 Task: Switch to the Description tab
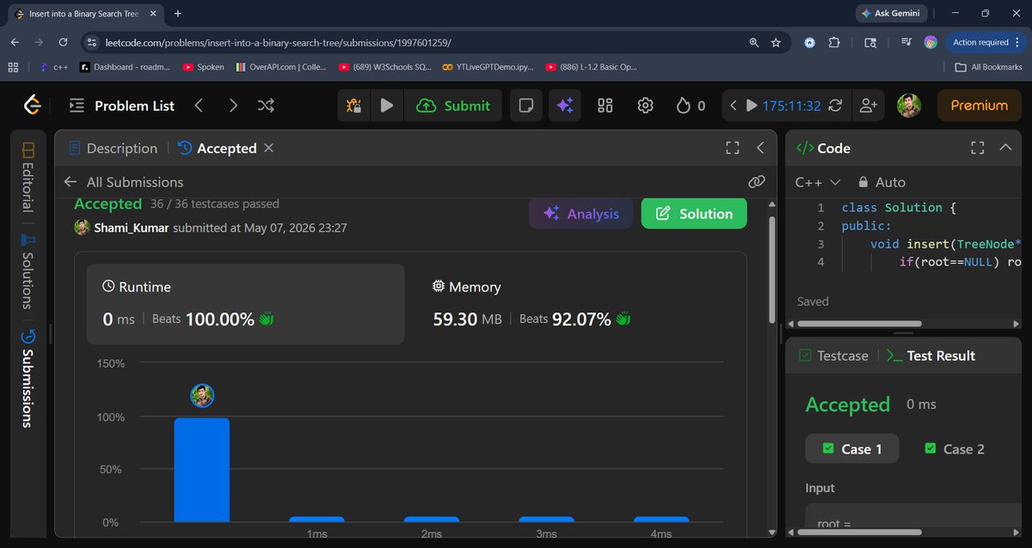tap(113, 149)
